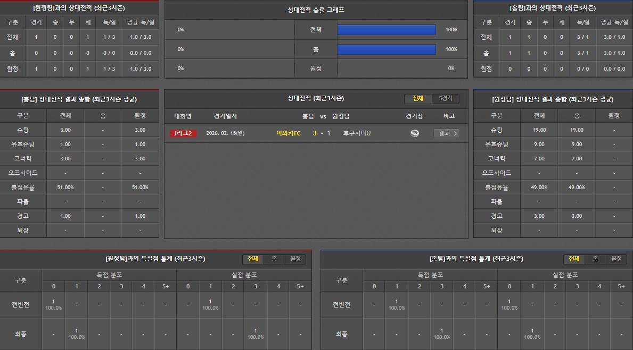This screenshot has width=633, height=350.
Task: Click the 원정 label in win-rate graph
Action: pos(316,69)
